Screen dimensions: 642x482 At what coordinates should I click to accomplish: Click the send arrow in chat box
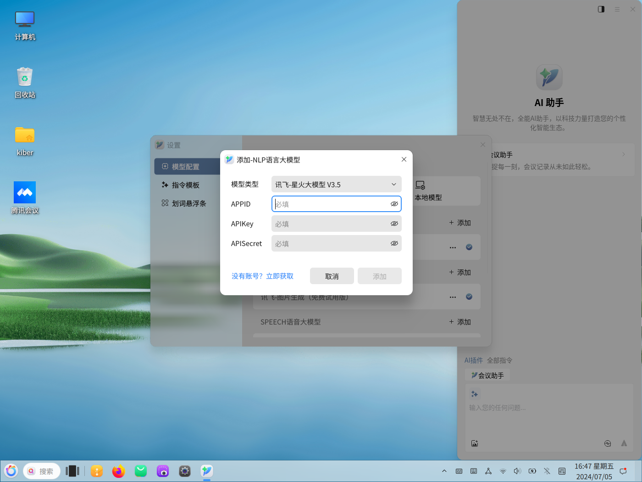[x=624, y=443]
